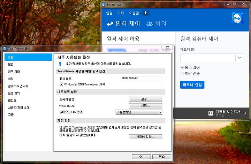Click 설정 button for 프록시 설정

pyautogui.click(x=145, y=99)
